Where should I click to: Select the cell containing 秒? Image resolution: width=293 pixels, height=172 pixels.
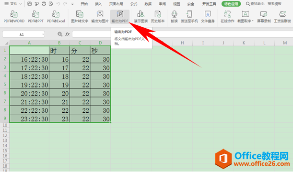100,51
